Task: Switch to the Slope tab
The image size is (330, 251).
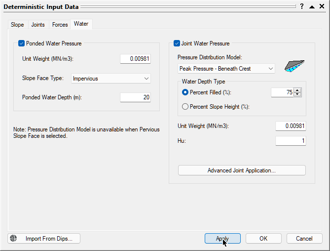Action: (17, 25)
